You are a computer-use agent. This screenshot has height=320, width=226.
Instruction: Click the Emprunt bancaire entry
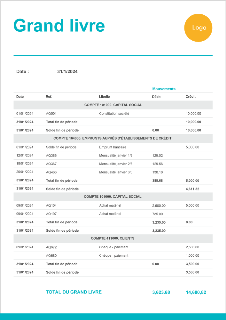click(113, 147)
